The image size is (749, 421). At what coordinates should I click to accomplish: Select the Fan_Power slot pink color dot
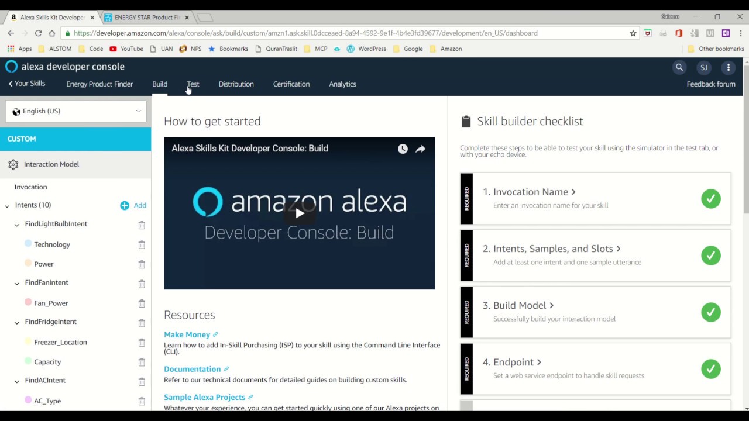28,302
